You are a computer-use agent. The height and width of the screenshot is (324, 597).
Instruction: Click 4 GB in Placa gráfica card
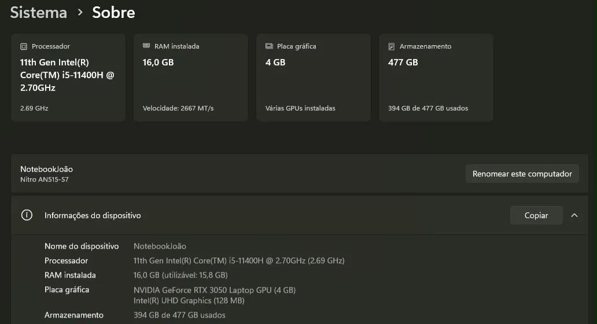coord(275,62)
